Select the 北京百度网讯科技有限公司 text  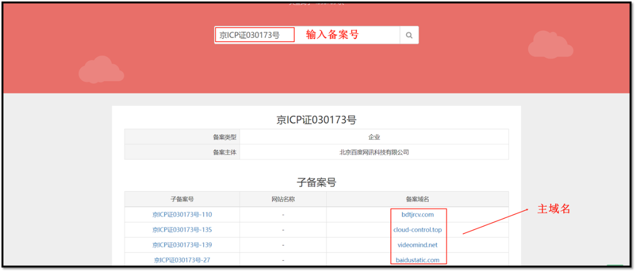pyautogui.click(x=374, y=152)
